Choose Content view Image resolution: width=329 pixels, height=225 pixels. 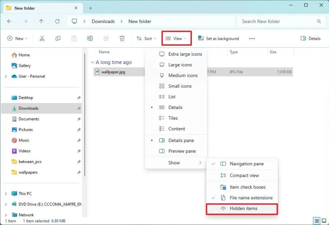176,129
